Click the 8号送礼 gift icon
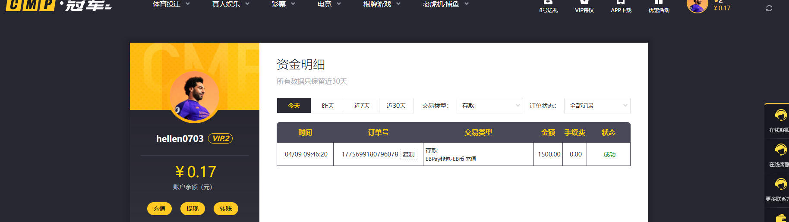Viewport: 789px width, 222px height. click(x=548, y=3)
